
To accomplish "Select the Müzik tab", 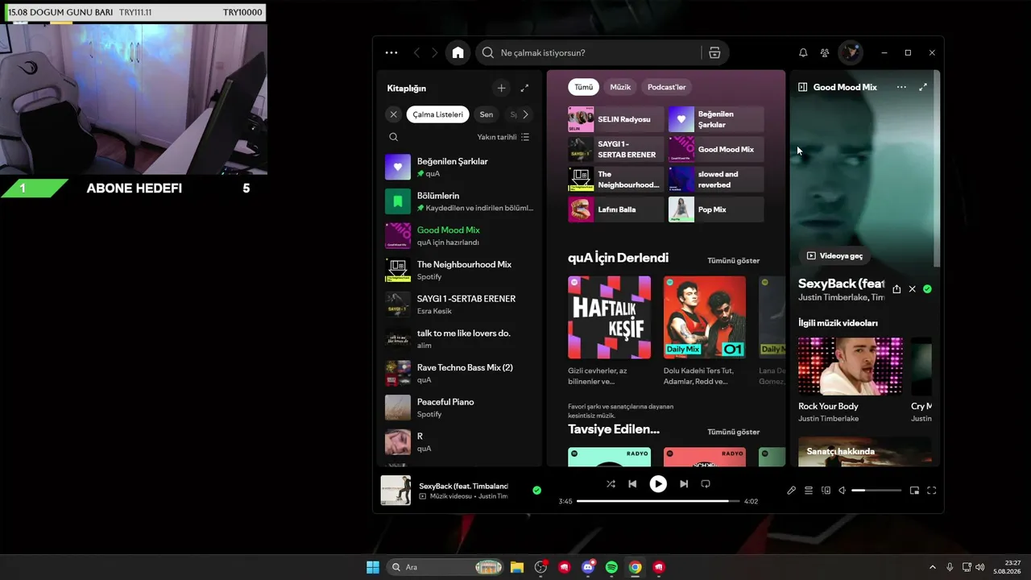I will (620, 87).
